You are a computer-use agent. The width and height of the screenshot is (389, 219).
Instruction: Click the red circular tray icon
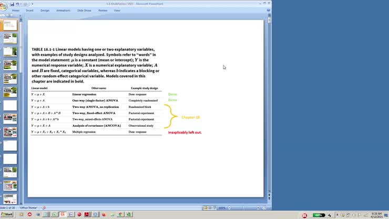(304, 215)
